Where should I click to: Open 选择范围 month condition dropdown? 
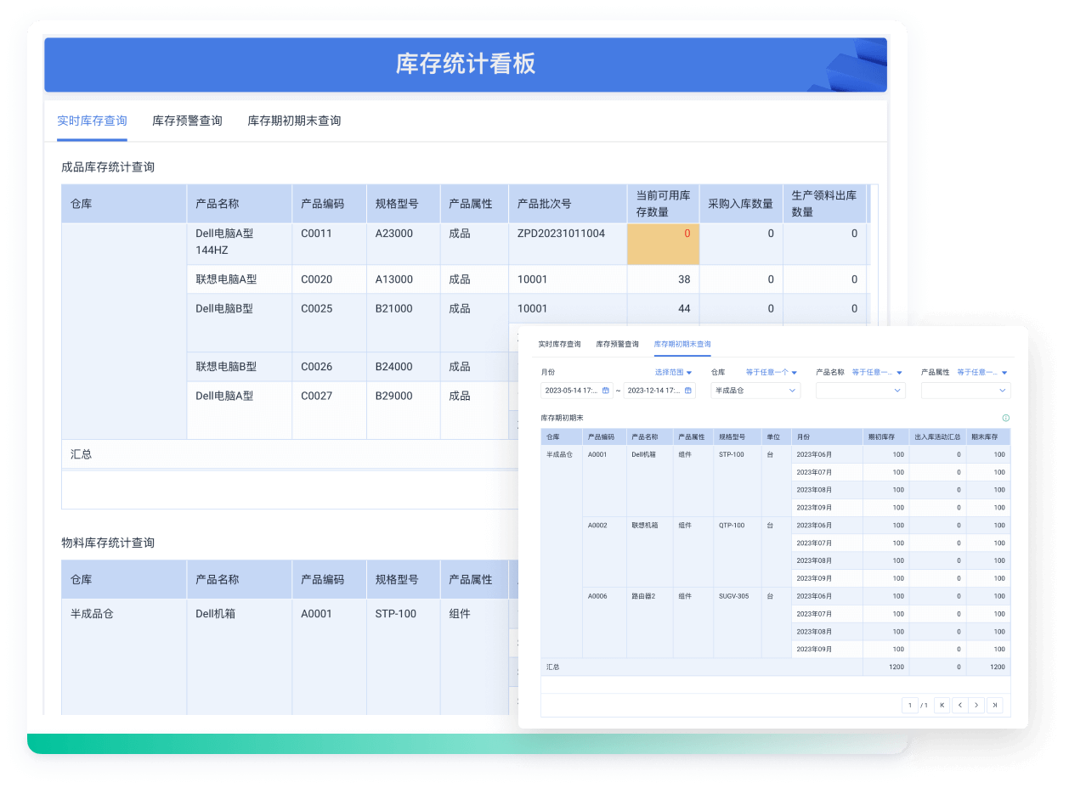pyautogui.click(x=674, y=372)
